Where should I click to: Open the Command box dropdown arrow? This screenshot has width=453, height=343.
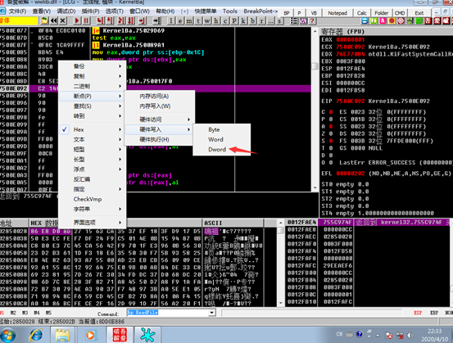click(212, 313)
